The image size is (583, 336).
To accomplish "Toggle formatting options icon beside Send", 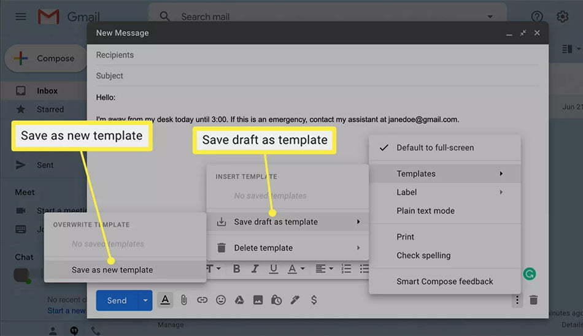I will (165, 300).
